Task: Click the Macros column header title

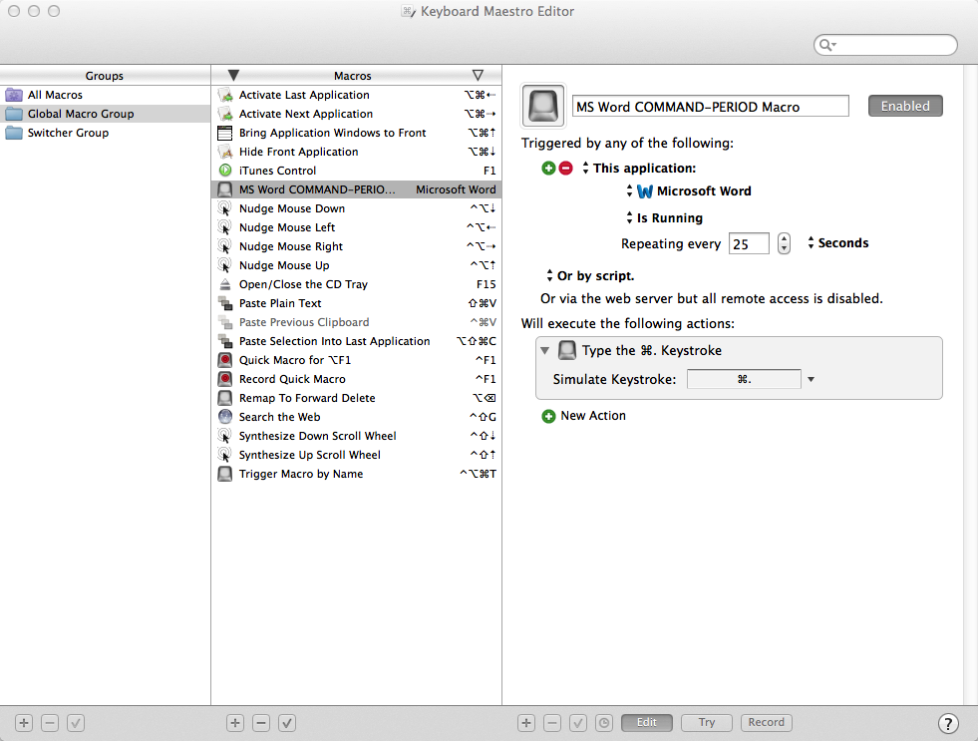Action: point(352,76)
